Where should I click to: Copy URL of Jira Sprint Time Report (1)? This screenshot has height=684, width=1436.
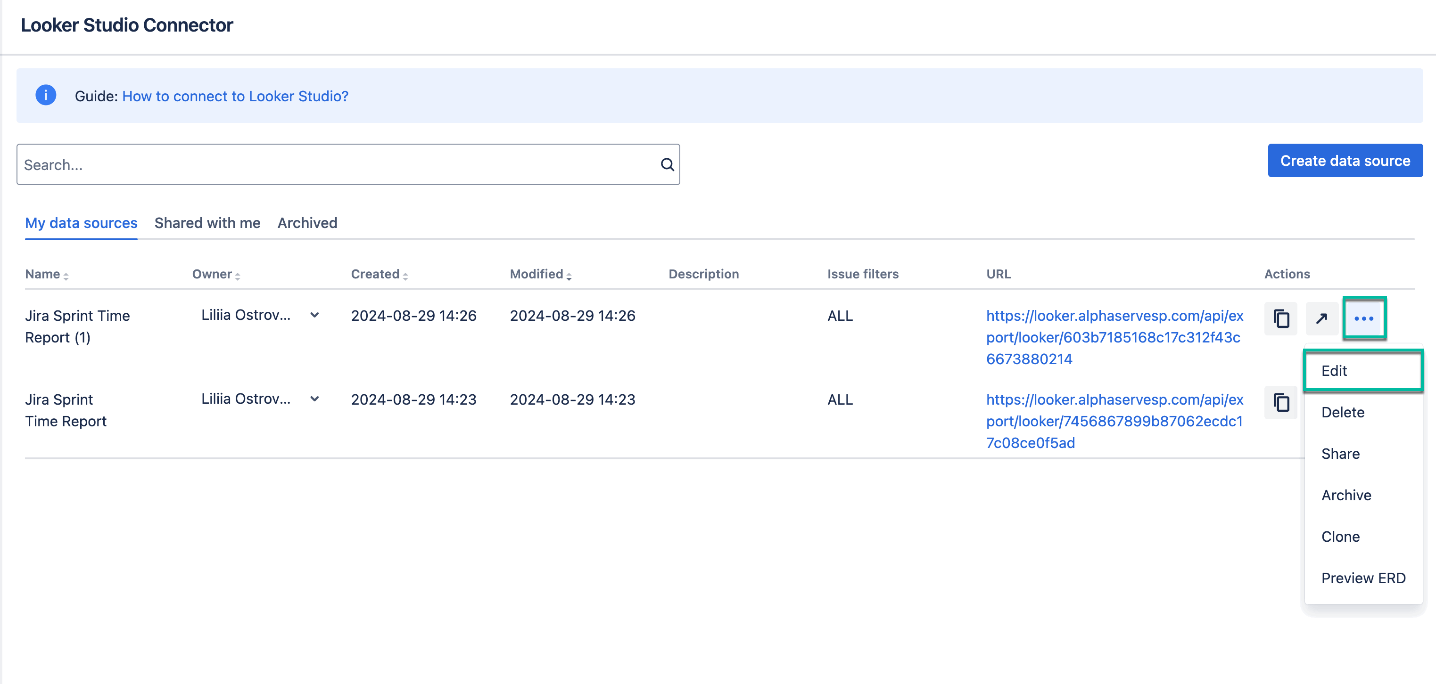[x=1280, y=318]
